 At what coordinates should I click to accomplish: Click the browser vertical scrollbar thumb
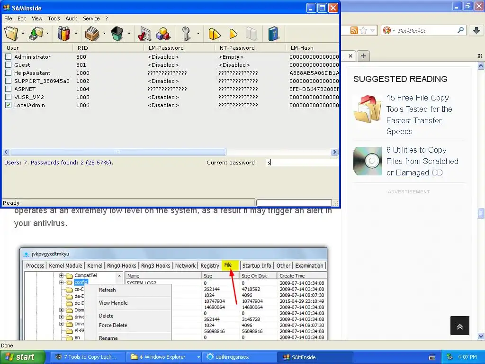point(481,214)
